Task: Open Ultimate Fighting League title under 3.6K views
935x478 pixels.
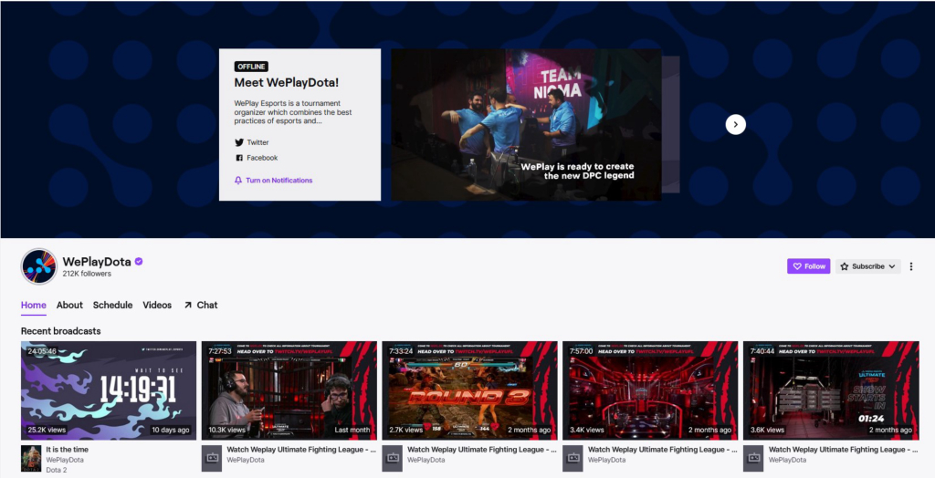Action: coord(844,450)
